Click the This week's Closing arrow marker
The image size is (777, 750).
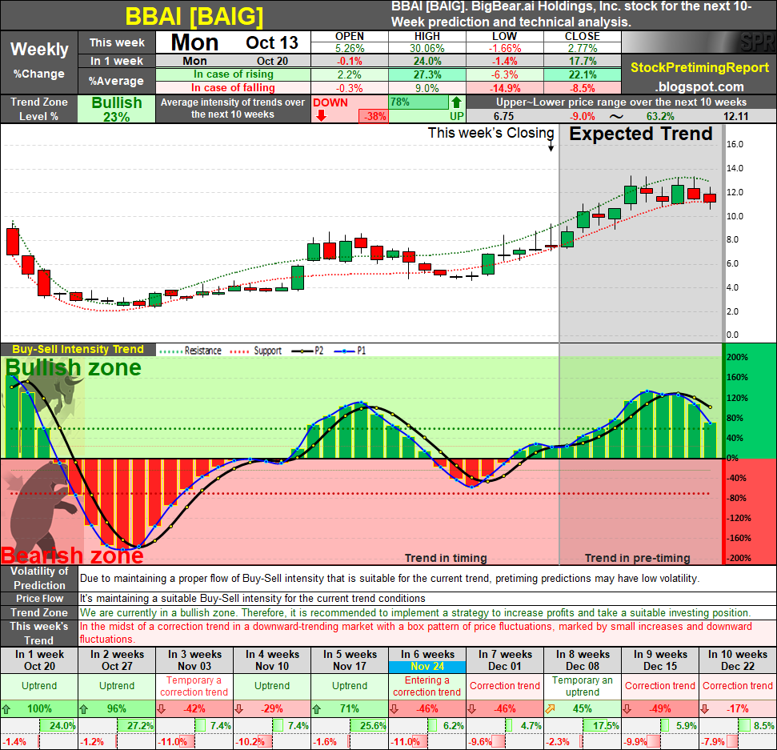point(551,146)
